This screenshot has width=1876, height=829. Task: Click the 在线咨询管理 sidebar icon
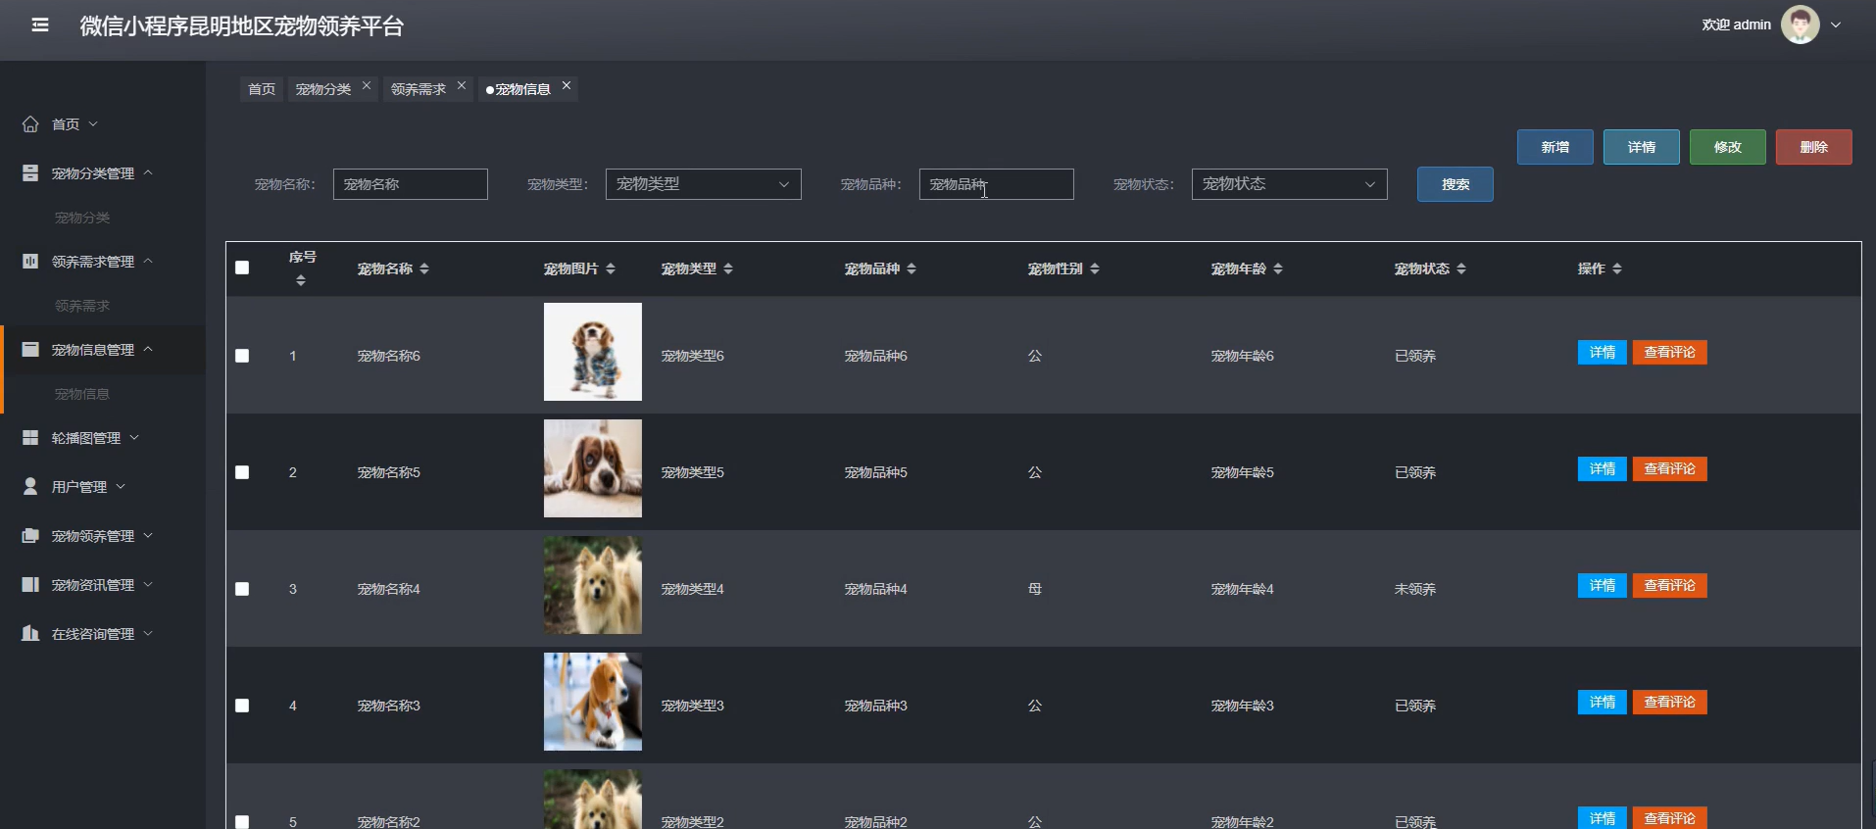coord(30,634)
